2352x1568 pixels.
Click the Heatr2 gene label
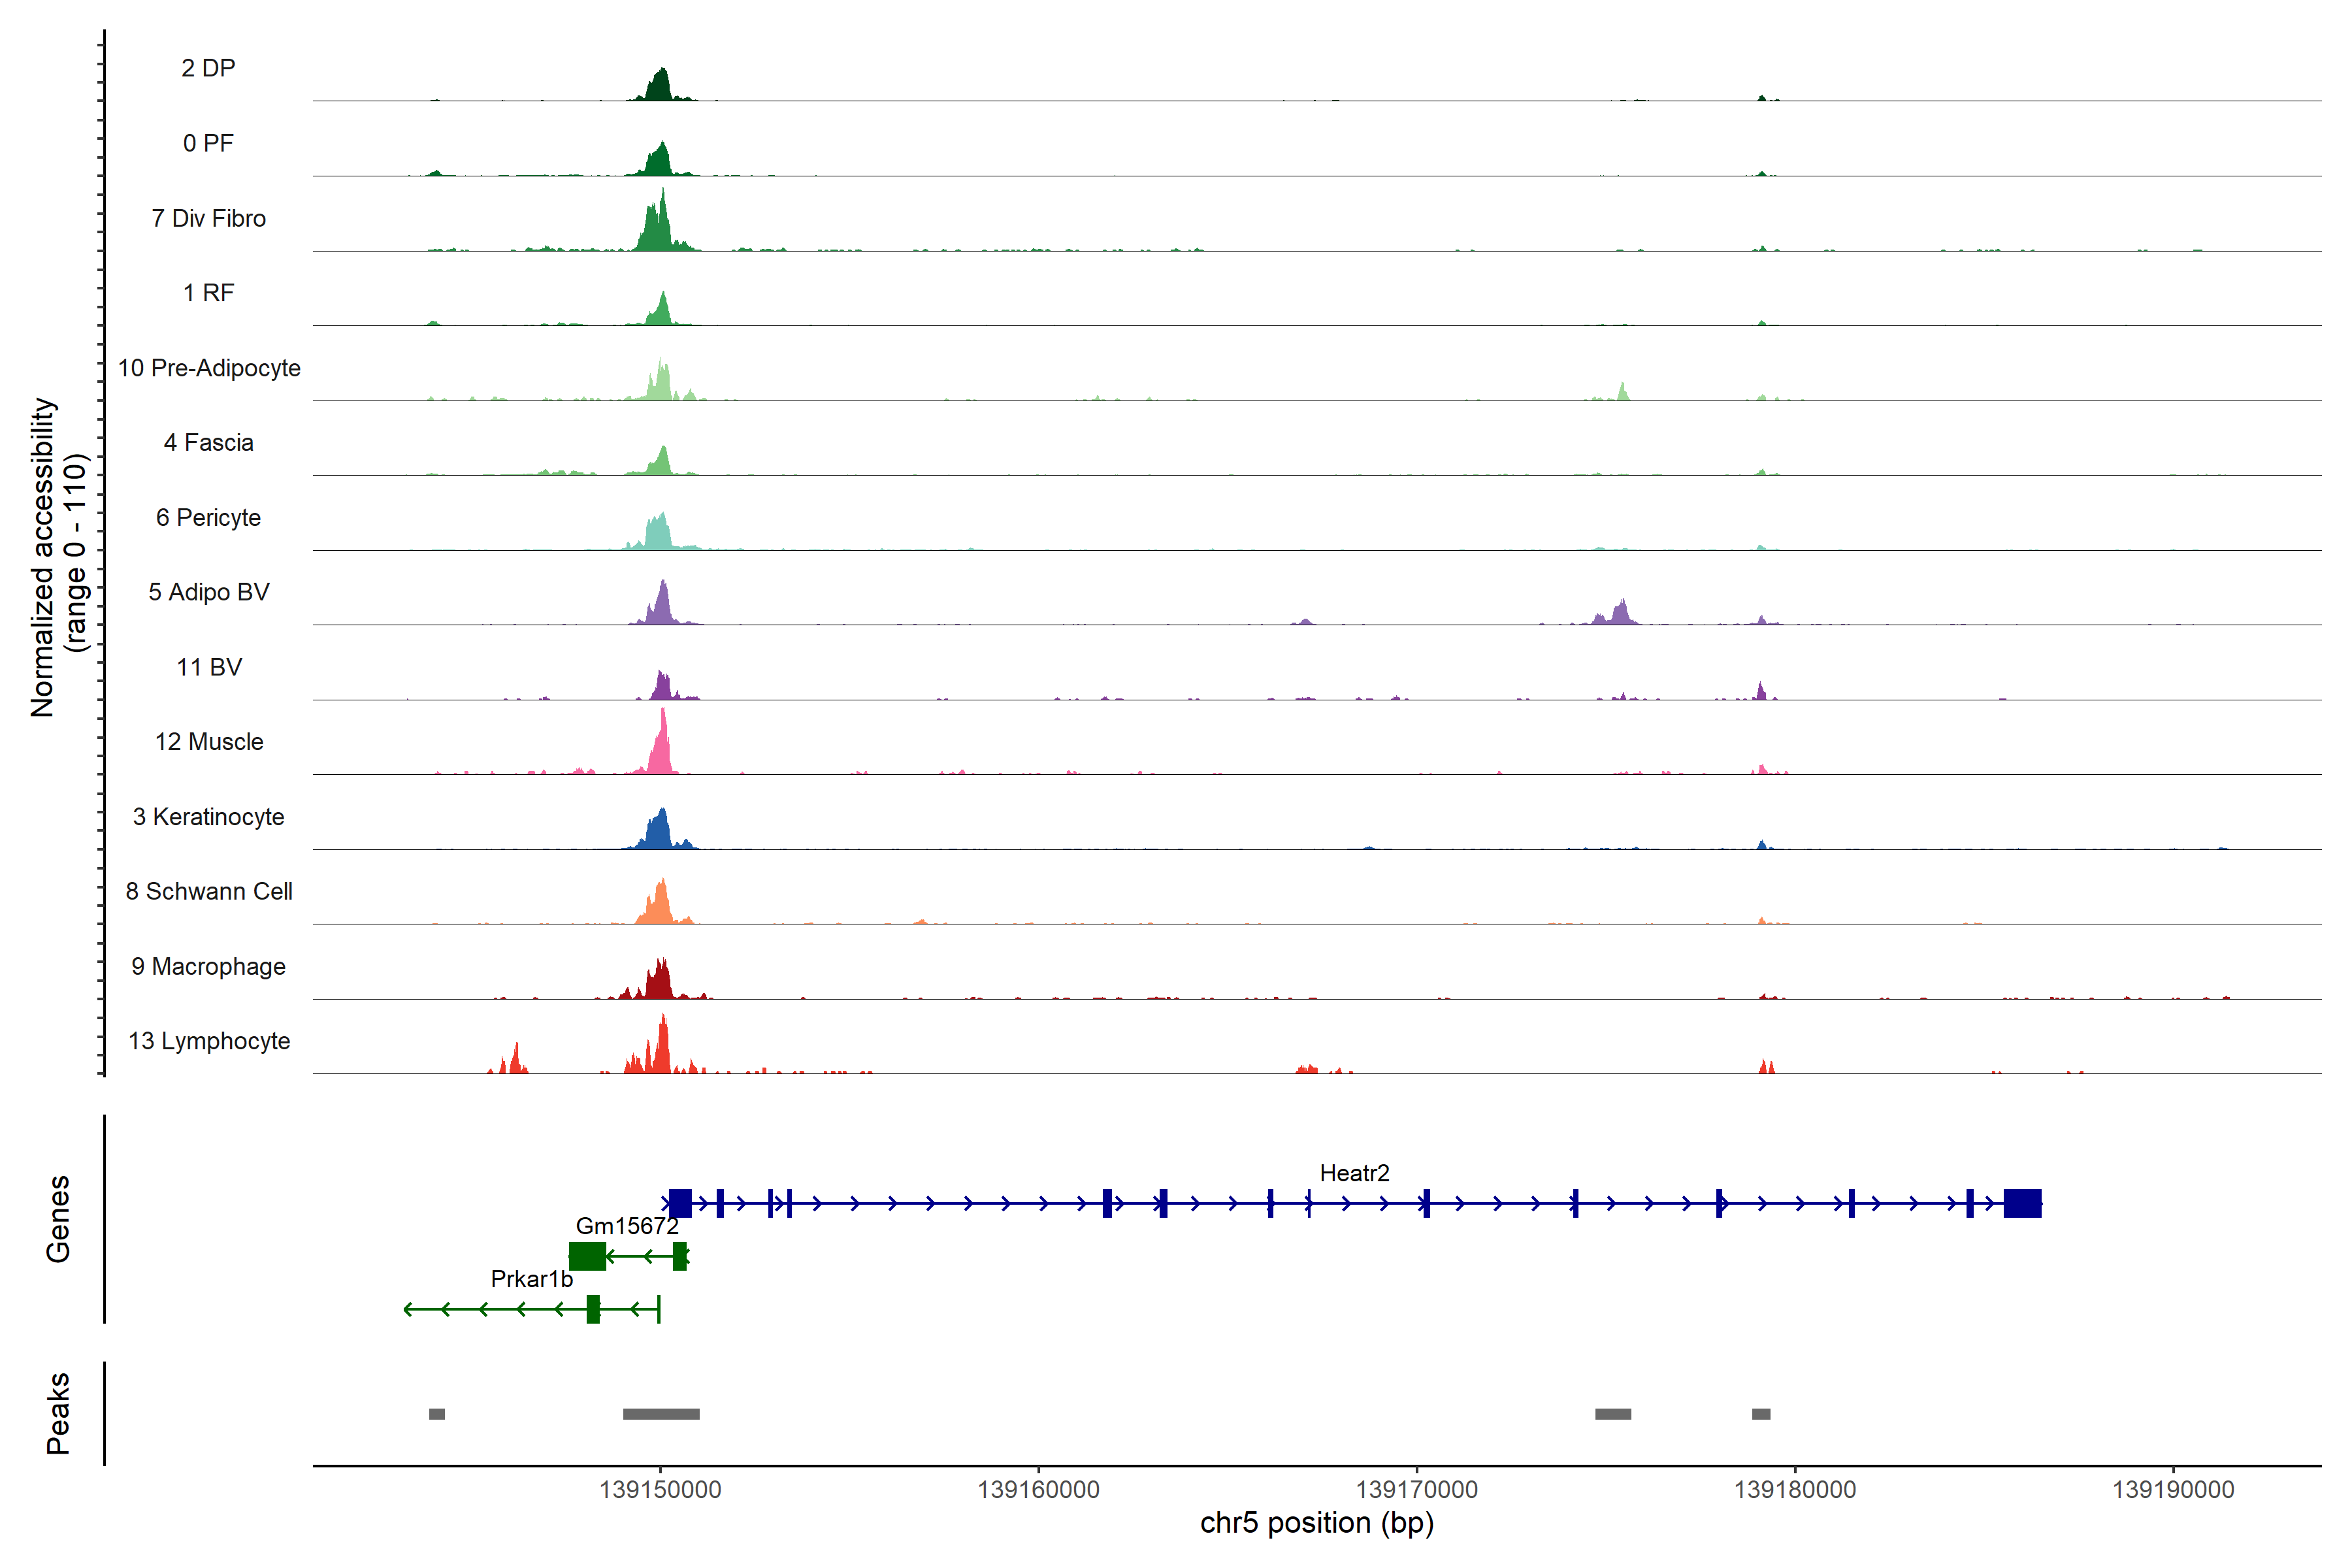(x=1354, y=1173)
